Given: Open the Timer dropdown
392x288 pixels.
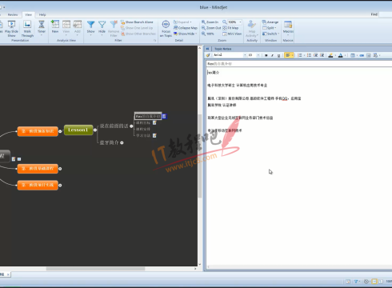Looking at the screenshot, I should tap(42, 28).
